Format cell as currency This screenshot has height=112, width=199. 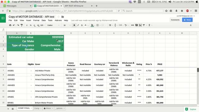pyautogui.click(x=27, y=25)
